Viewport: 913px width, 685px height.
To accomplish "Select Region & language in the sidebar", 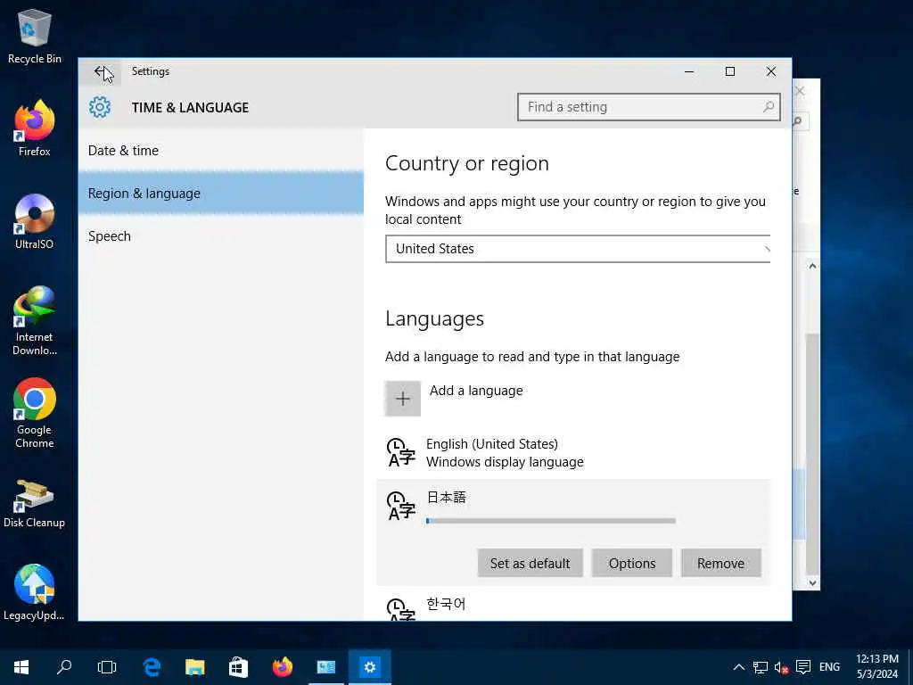I will (221, 194).
